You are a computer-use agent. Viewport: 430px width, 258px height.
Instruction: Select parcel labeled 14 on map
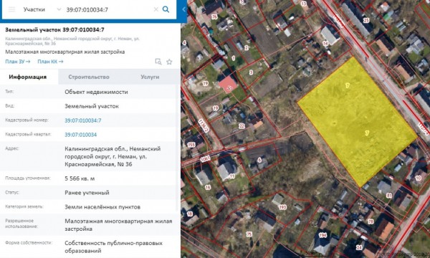tap(325, 43)
